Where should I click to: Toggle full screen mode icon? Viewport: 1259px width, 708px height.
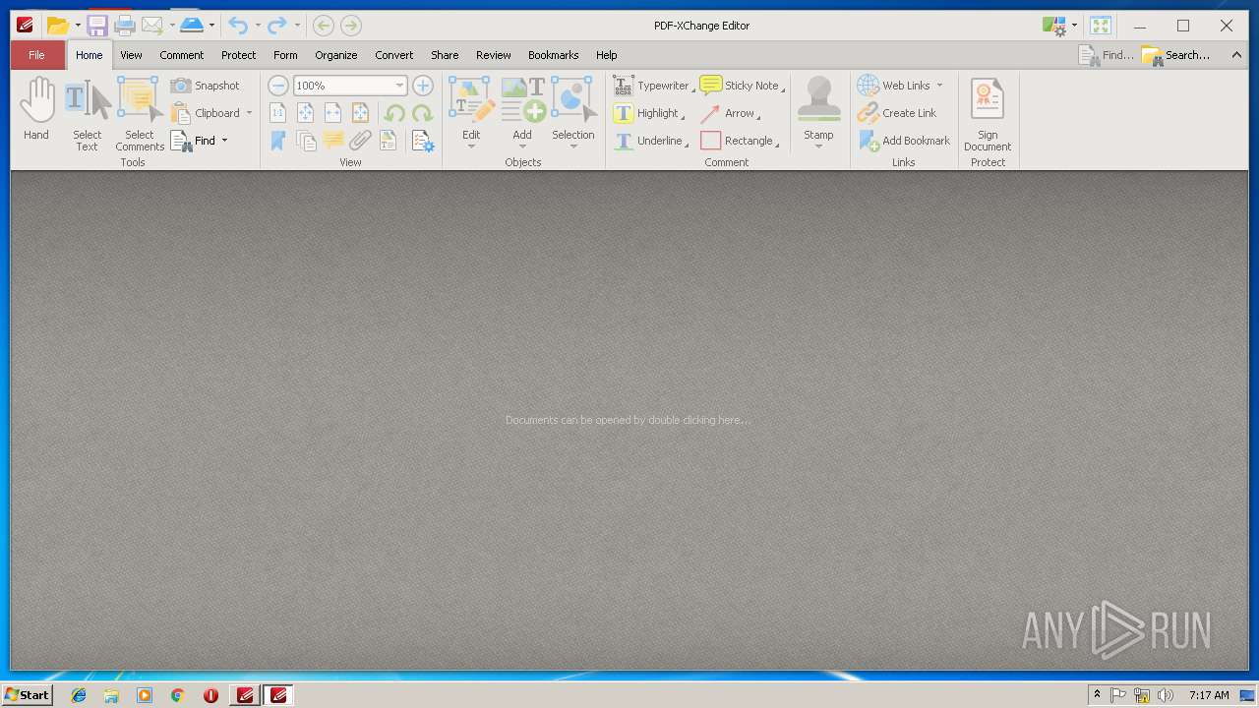tap(1101, 26)
